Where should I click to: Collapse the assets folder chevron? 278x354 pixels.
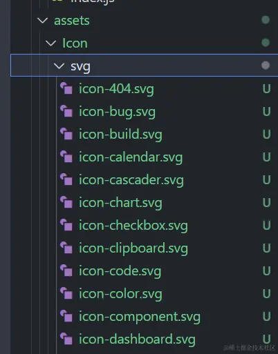point(43,21)
